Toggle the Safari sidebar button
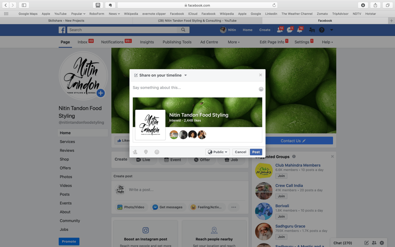 (x=24, y=5)
